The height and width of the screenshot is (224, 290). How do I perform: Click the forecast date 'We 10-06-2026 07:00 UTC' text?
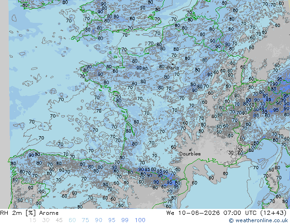coord(213,213)
